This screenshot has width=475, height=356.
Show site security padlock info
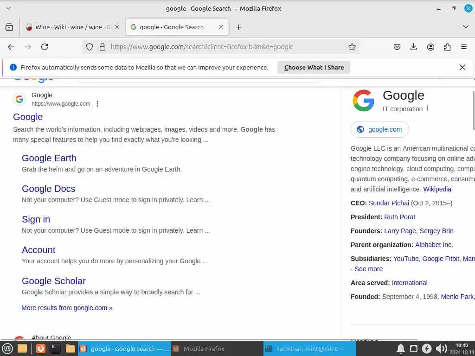[x=103, y=47]
